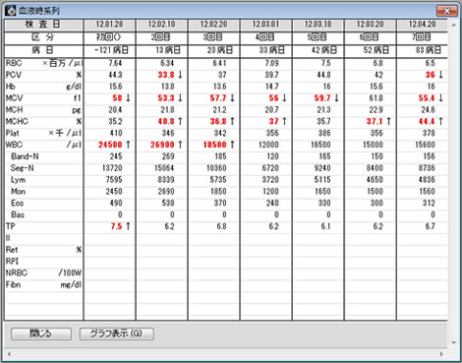This screenshot has width=462, height=363.
Task: Click the 血液時系列 title bar icon
Action: coord(11,11)
